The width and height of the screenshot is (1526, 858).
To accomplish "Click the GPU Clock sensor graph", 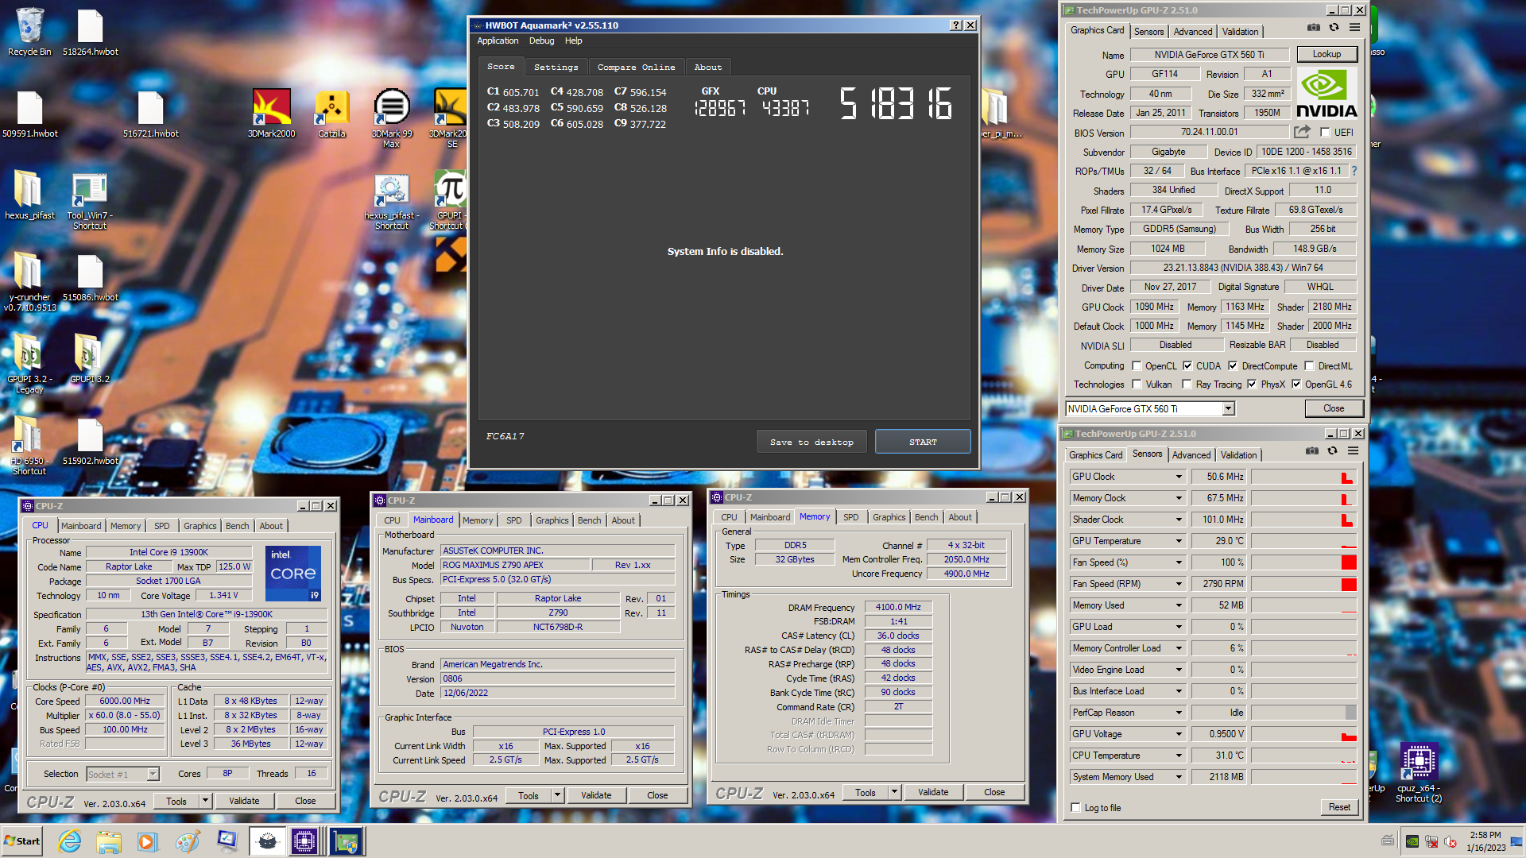I will pos(1303,477).
